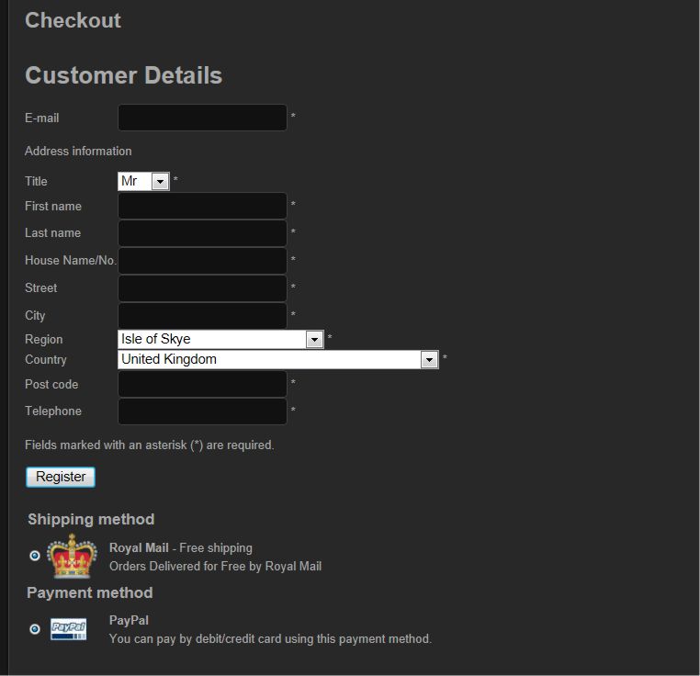Screen dimensions: 700x676
Task: Focus the Telephone input field
Action: point(202,411)
